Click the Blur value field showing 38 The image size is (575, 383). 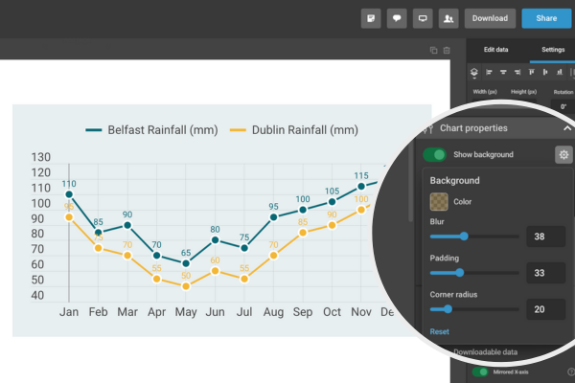point(545,237)
